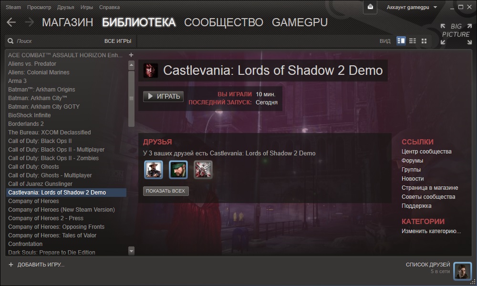This screenshot has width=477, height=286.
Task: Select Borderlands 2 in list
Action: [x=66, y=124]
